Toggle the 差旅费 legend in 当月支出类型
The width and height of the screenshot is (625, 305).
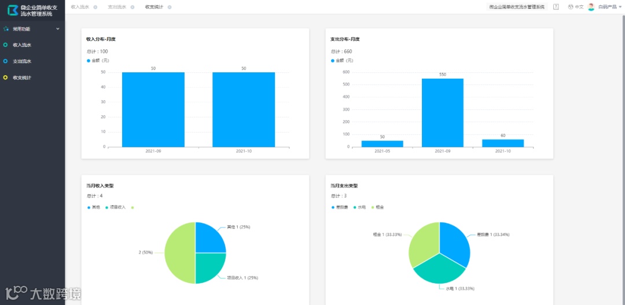(340, 207)
